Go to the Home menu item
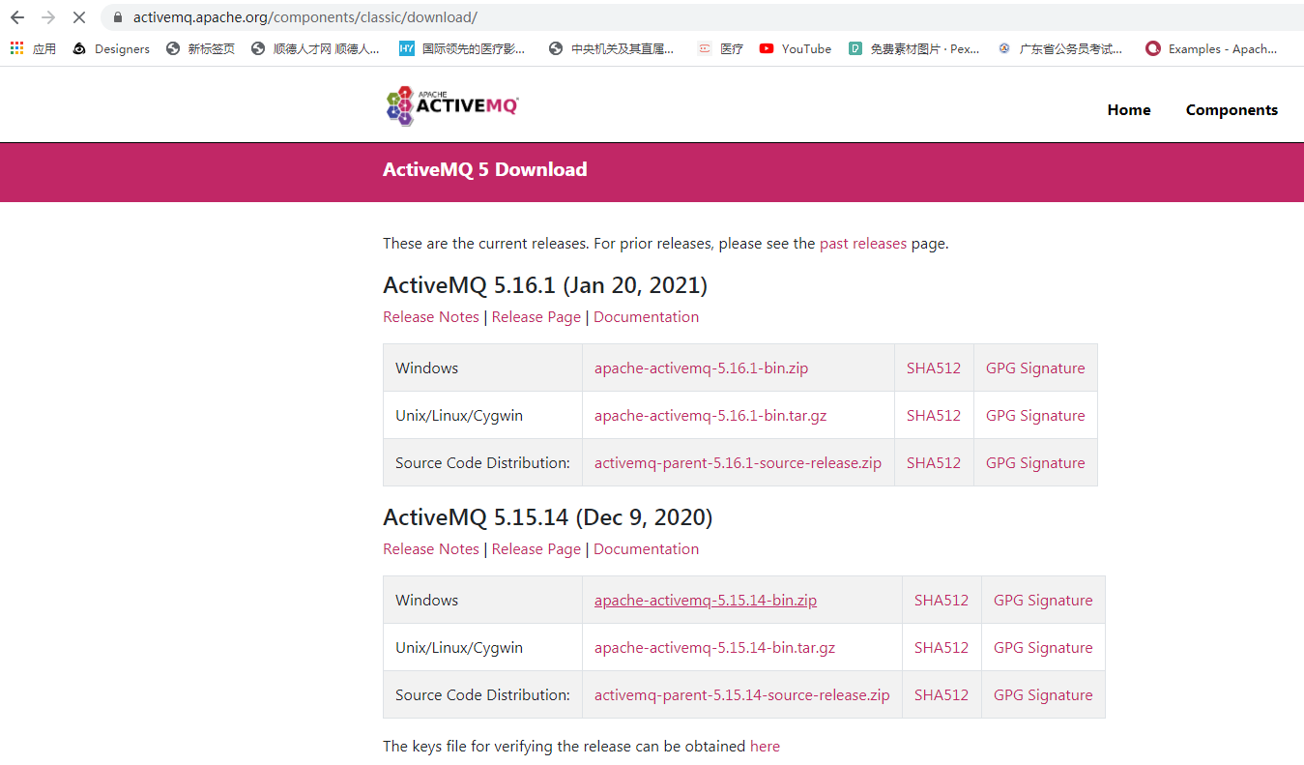Image resolution: width=1304 pixels, height=765 pixels. point(1128,109)
